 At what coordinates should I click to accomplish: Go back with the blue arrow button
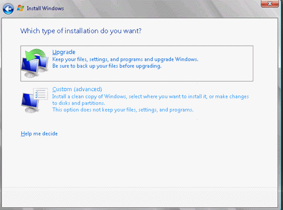click(x=8, y=9)
